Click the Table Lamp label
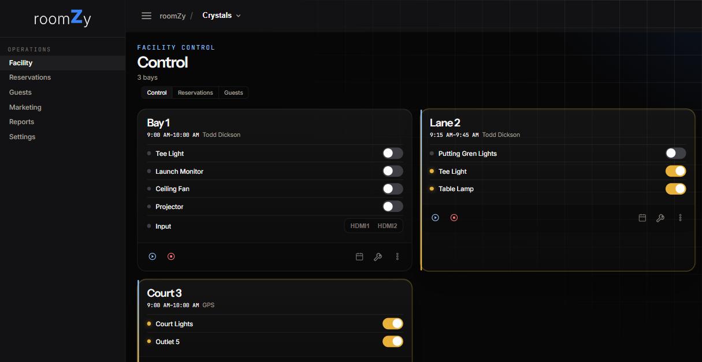This screenshot has width=702, height=362. 456,189
